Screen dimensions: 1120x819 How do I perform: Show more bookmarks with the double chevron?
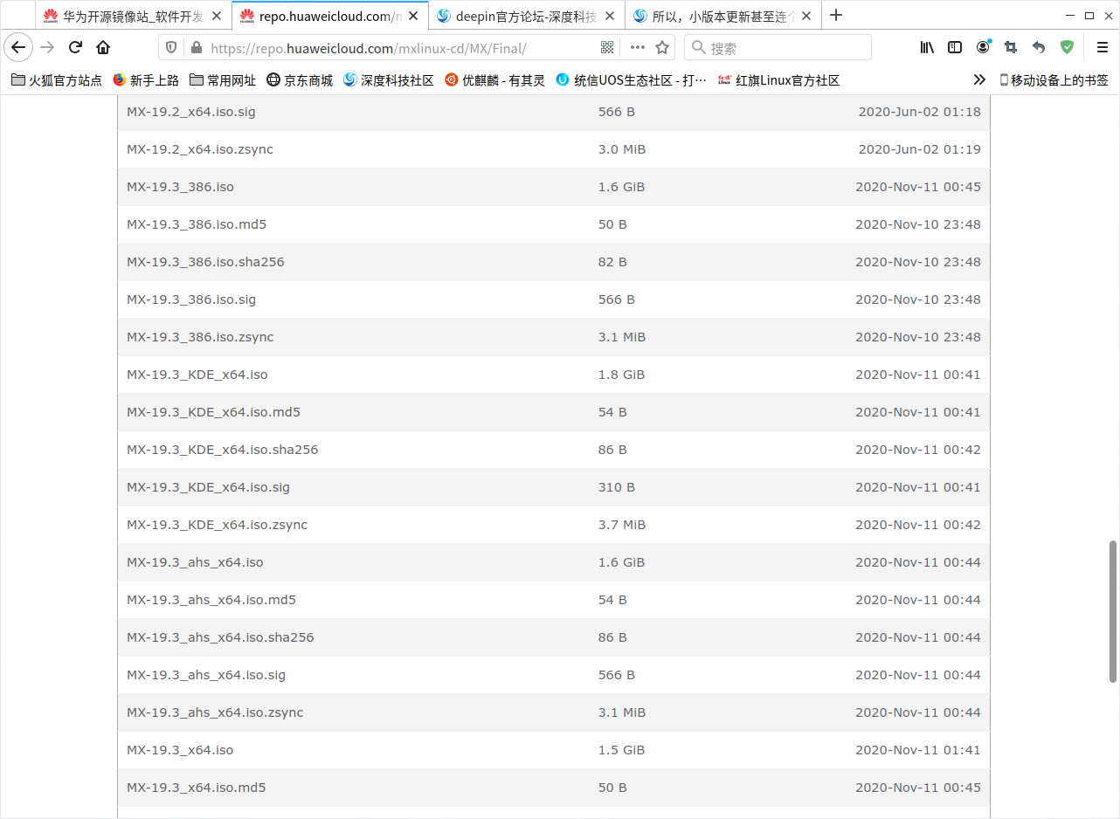[x=979, y=80]
